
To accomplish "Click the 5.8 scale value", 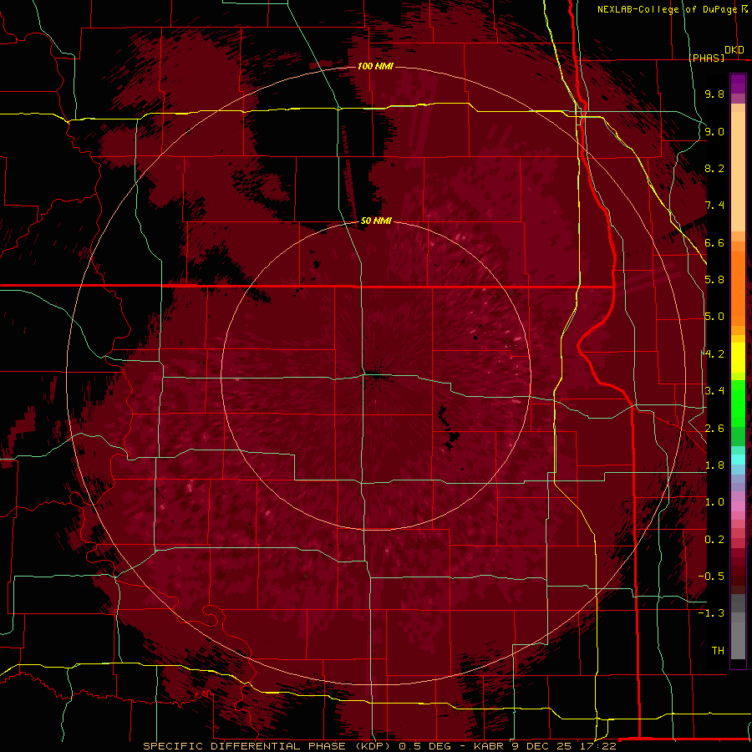I will (714, 280).
